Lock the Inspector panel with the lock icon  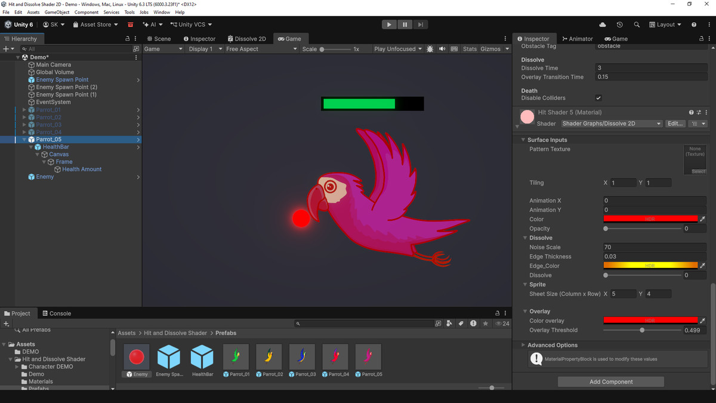click(701, 39)
